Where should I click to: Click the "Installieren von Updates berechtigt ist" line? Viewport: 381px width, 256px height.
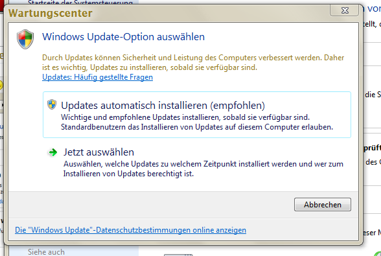(128, 174)
